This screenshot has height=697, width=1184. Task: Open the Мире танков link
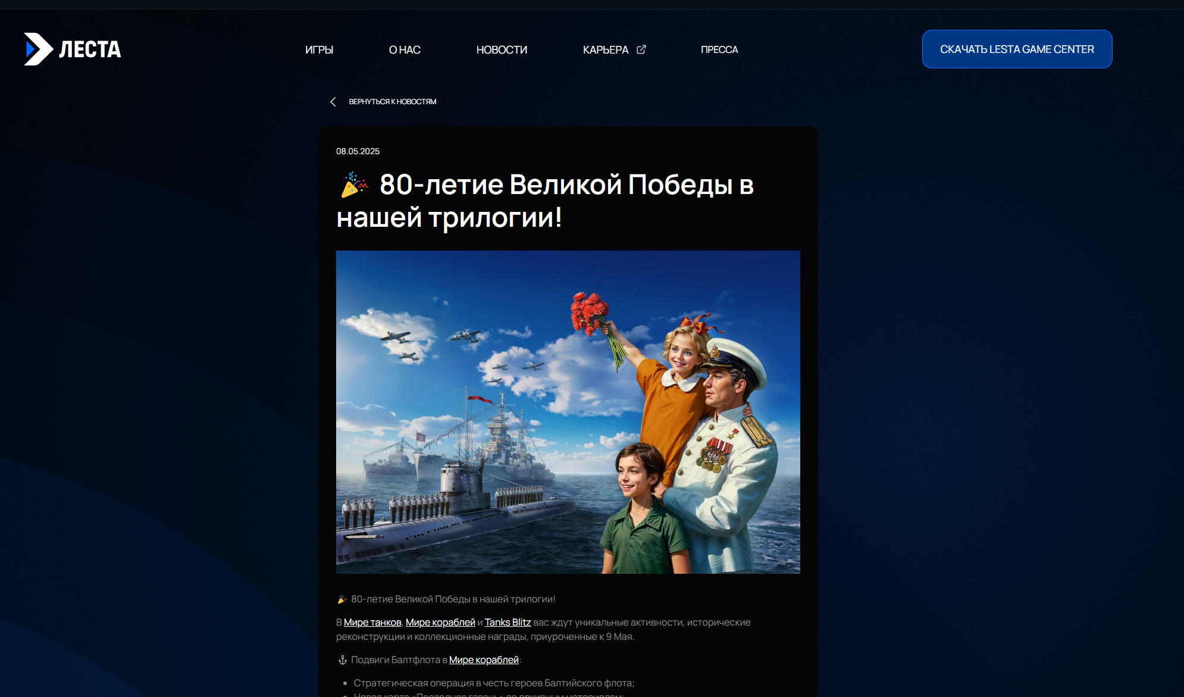373,621
